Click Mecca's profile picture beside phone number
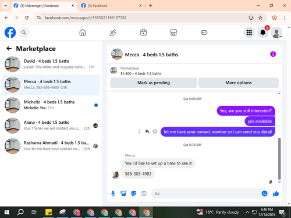 tap(115, 174)
